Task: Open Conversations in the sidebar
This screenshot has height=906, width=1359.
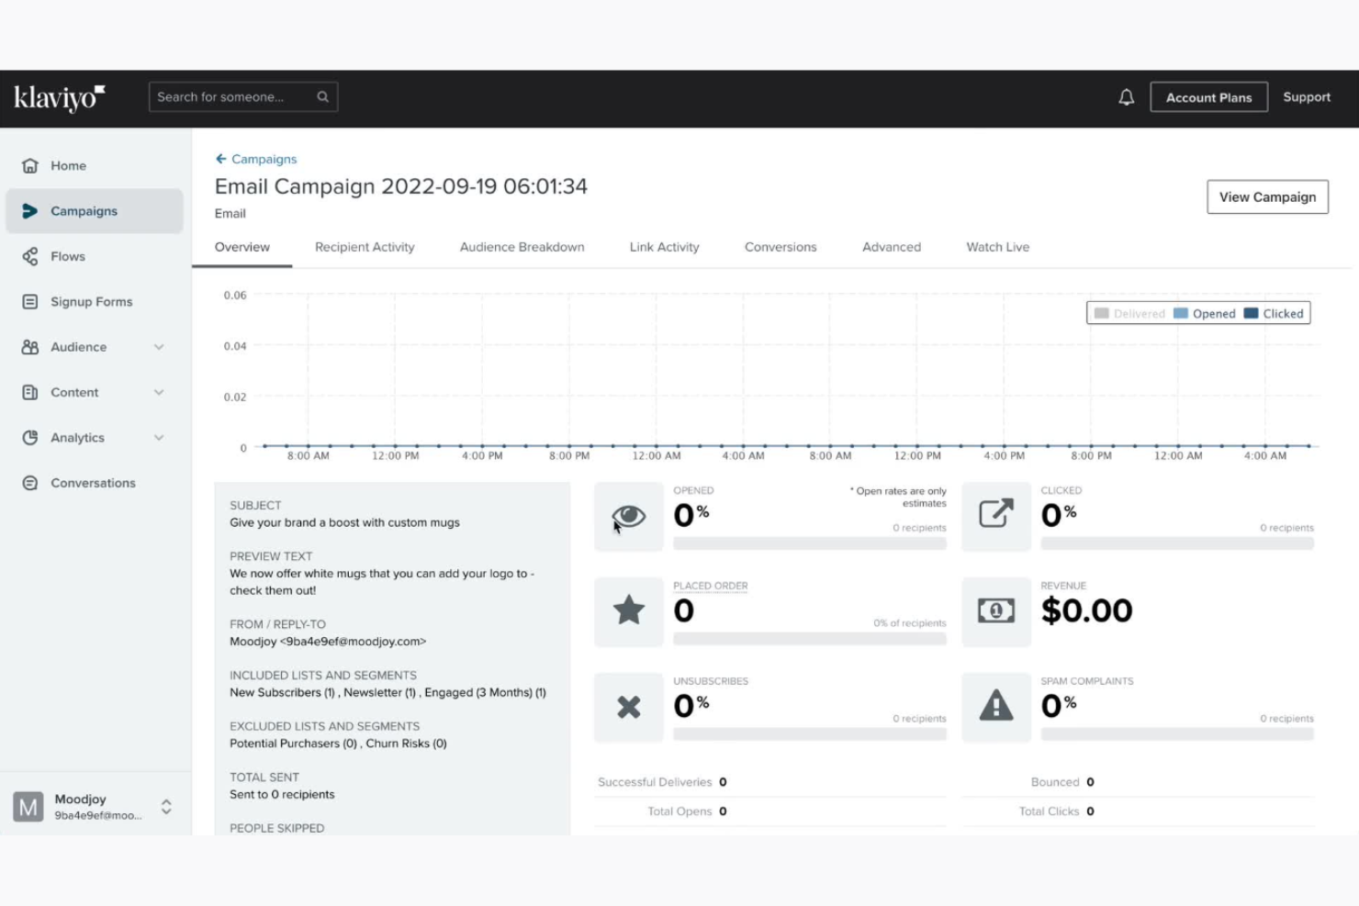Action: (95, 483)
